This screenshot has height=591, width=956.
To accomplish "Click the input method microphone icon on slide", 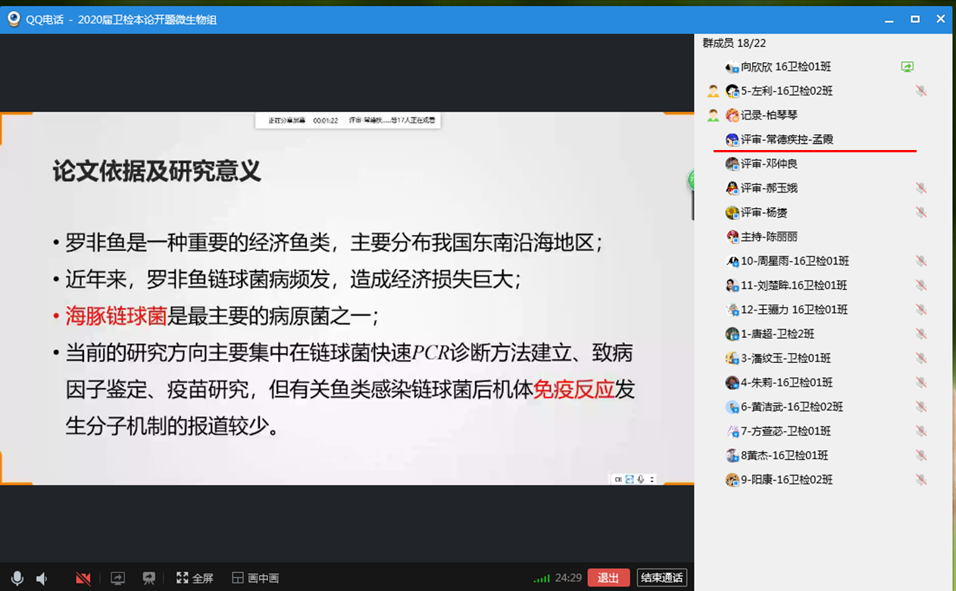I will [x=641, y=479].
